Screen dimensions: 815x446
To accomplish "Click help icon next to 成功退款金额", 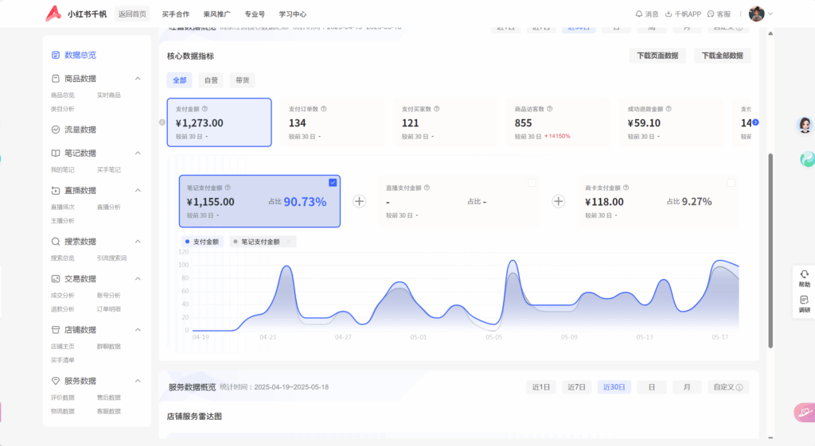I will coord(669,109).
